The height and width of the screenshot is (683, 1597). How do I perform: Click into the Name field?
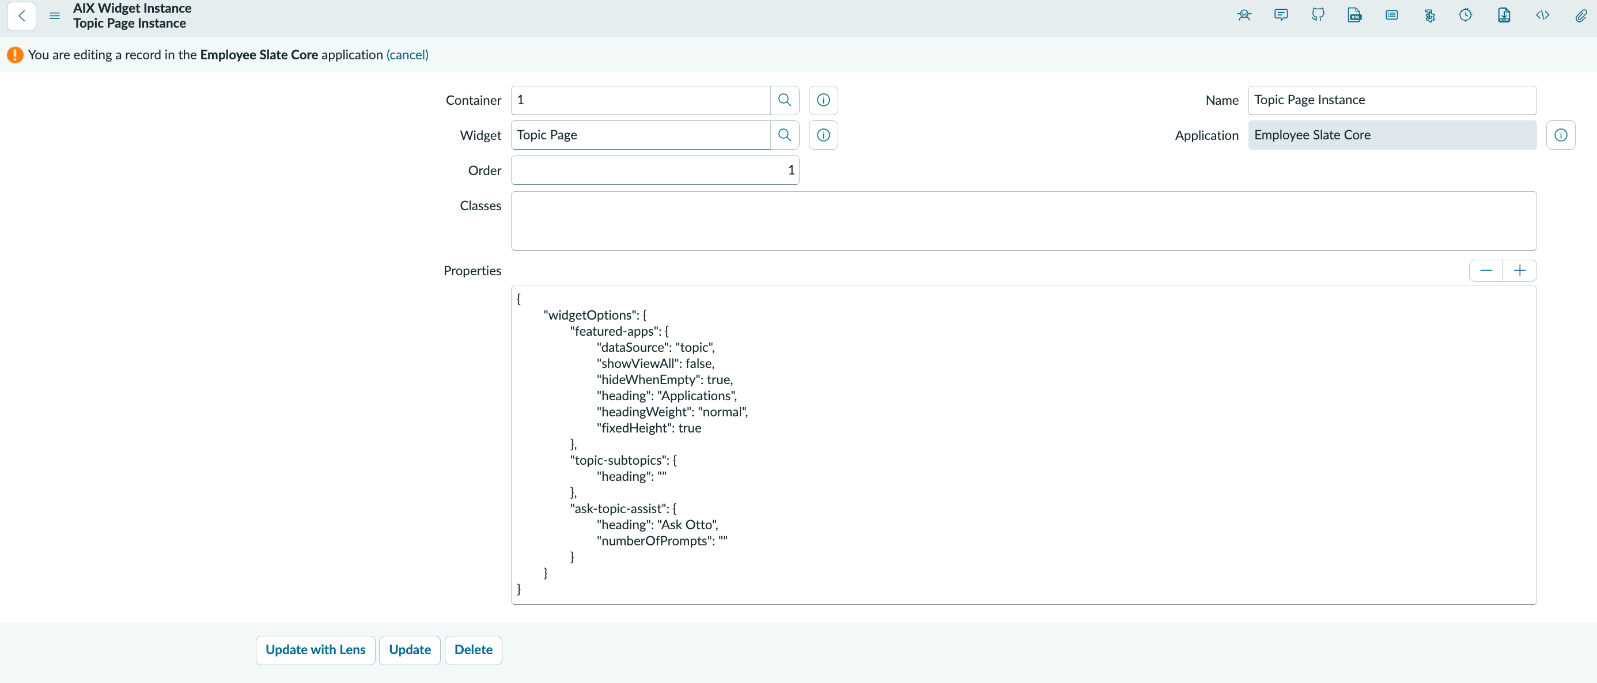pyautogui.click(x=1392, y=100)
